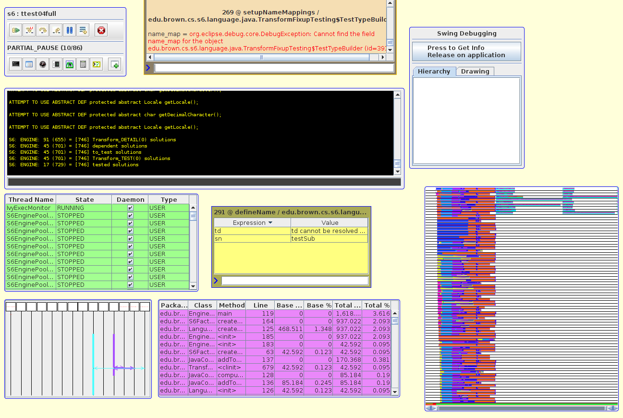The width and height of the screenshot is (623, 418).
Task: Click the evaluation pane horizontal scrollbar thumb
Action: pyautogui.click(x=261, y=57)
